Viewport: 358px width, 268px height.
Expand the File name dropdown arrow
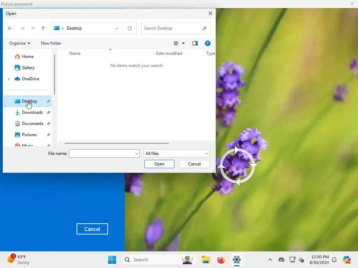(137, 154)
